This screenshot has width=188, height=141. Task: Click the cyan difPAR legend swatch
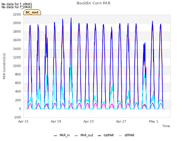tap(120, 136)
